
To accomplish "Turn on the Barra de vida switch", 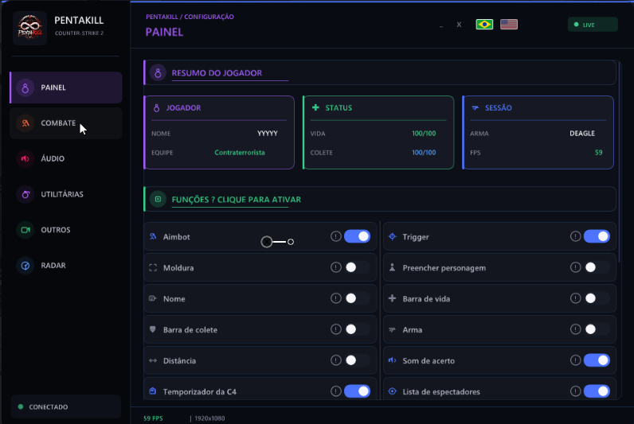I will [597, 298].
